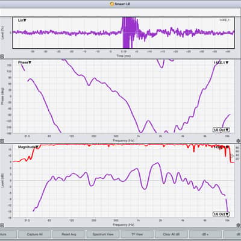Collapse the magnitude plot pane
This screenshot has height=241, width=241.
(2, 225)
